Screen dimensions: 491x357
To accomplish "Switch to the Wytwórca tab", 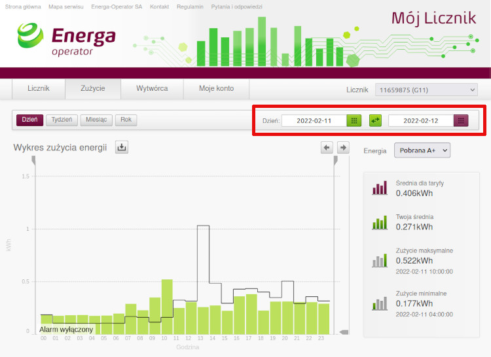I will [152, 88].
